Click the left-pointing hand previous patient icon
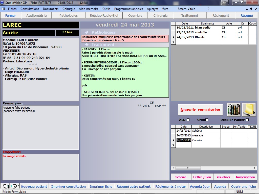 pyautogui.click(x=5, y=186)
